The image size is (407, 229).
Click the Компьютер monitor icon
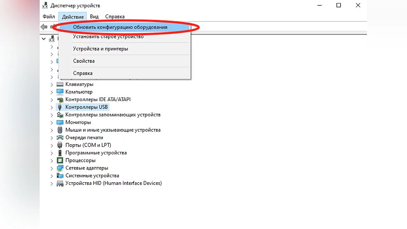tap(60, 92)
